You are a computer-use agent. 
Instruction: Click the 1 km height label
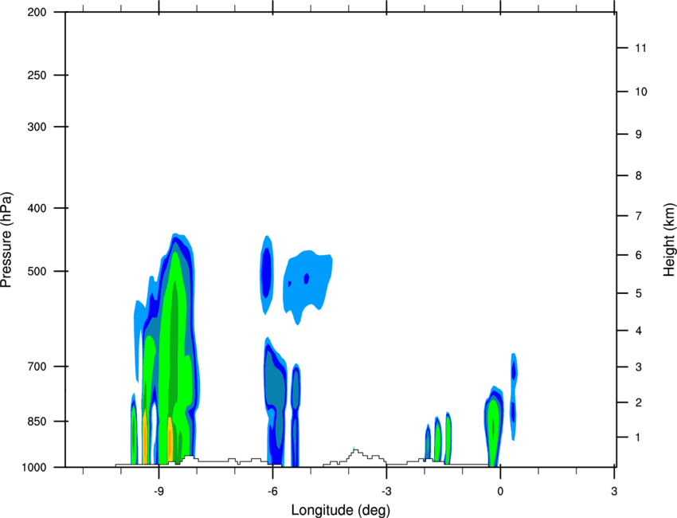(638, 438)
